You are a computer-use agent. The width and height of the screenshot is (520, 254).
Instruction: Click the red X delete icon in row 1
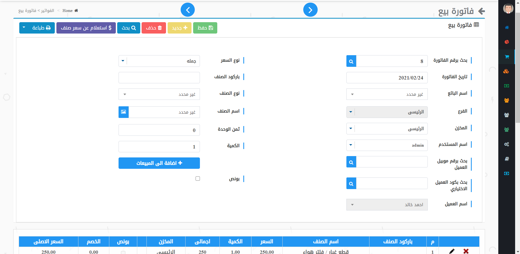coord(466,251)
